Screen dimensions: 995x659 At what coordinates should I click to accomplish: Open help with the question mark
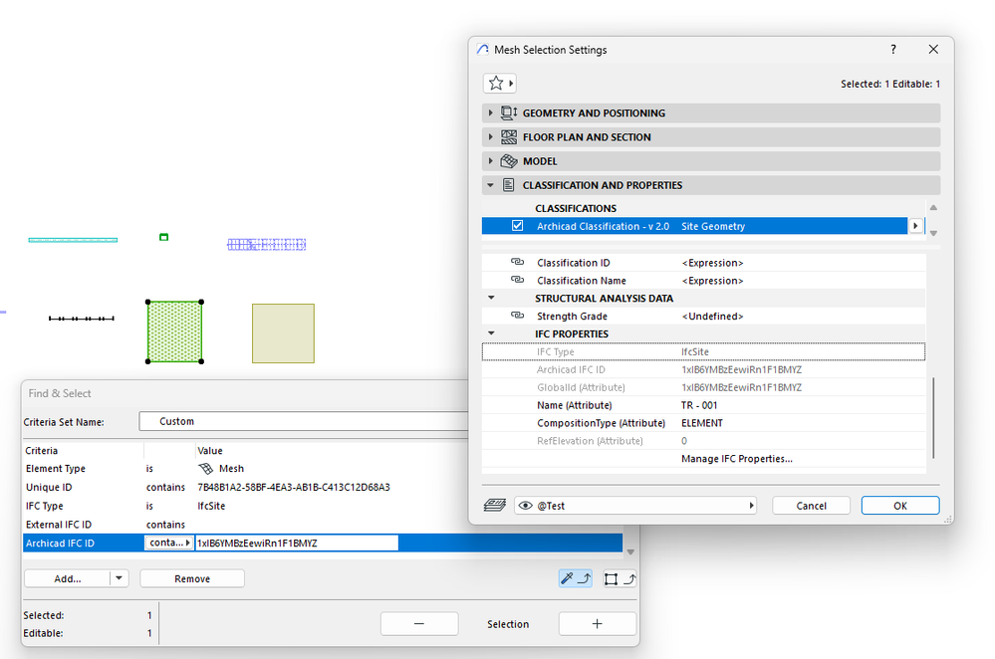pyautogui.click(x=892, y=50)
